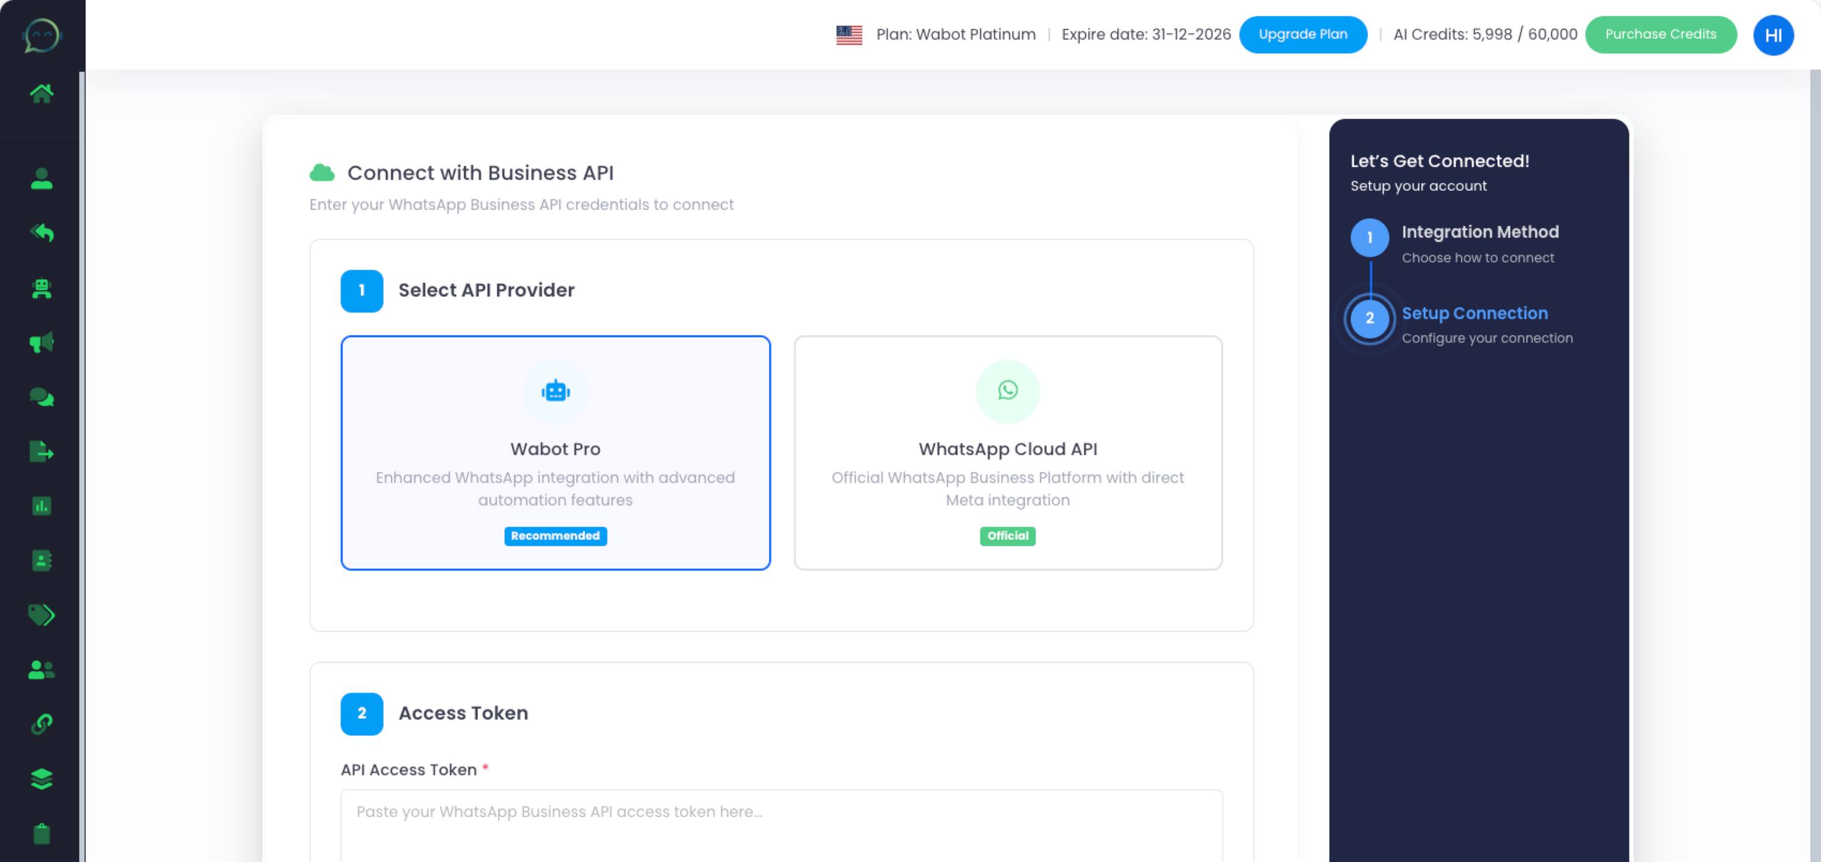Image resolution: width=1821 pixels, height=862 pixels.
Task: Focus the API Access Token text field
Action: [x=782, y=825]
